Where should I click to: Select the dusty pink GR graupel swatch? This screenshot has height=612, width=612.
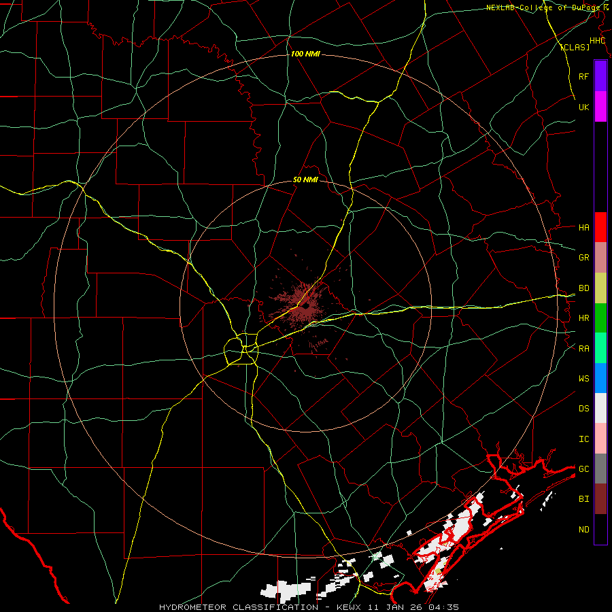coord(600,258)
